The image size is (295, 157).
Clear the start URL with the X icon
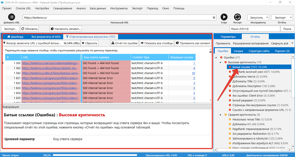214,17
